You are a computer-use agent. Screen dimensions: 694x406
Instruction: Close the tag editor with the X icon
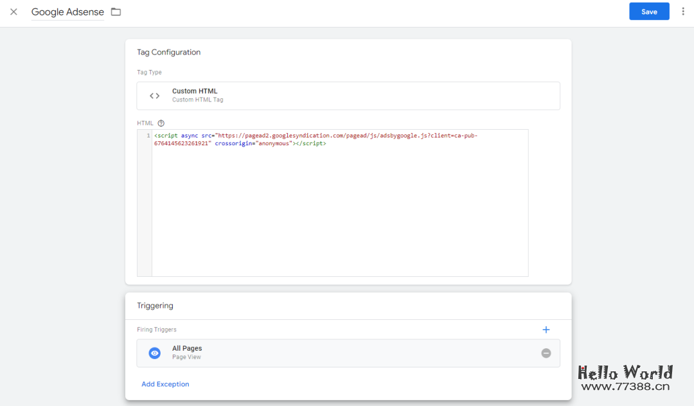(13, 11)
